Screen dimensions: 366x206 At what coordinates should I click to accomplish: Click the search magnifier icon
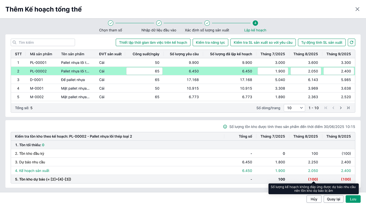click(x=14, y=42)
